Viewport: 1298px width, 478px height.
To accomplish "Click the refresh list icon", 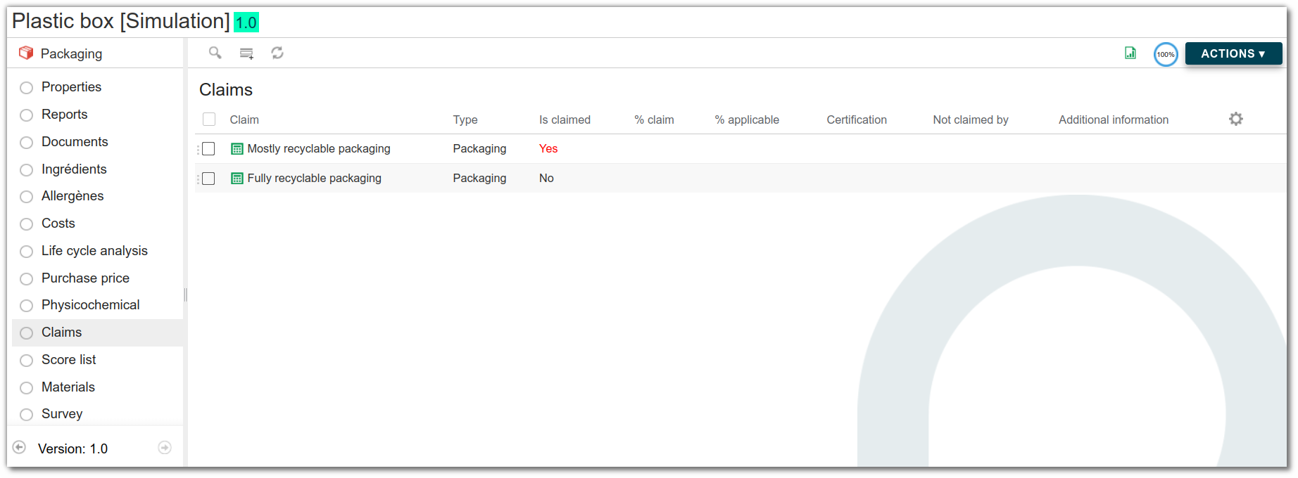I will (x=277, y=53).
